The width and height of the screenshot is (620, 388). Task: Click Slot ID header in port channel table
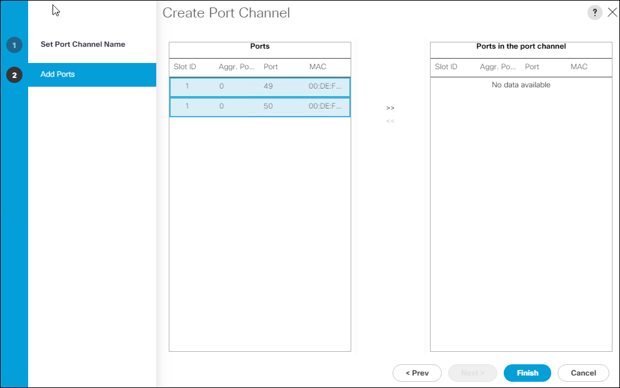(x=446, y=67)
